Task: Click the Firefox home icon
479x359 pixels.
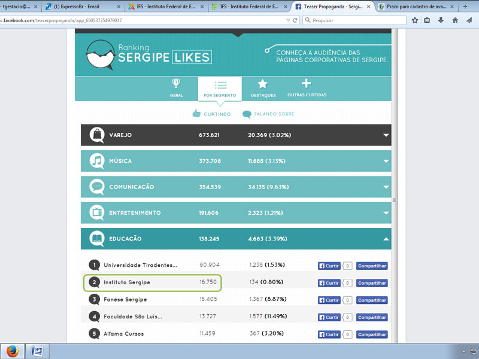Action: click(455, 20)
